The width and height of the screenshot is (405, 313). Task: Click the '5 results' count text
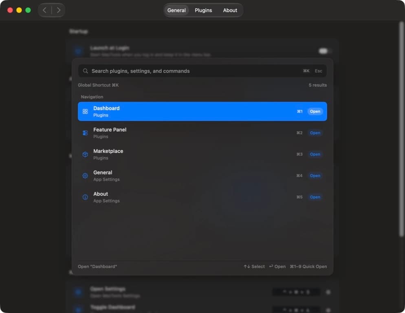coord(317,85)
